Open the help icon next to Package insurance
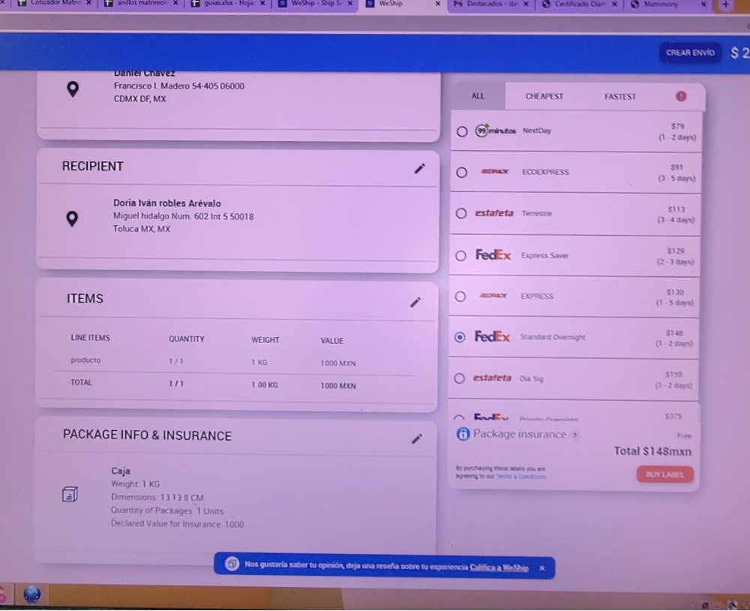This screenshot has height=611, width=750. pyautogui.click(x=574, y=435)
